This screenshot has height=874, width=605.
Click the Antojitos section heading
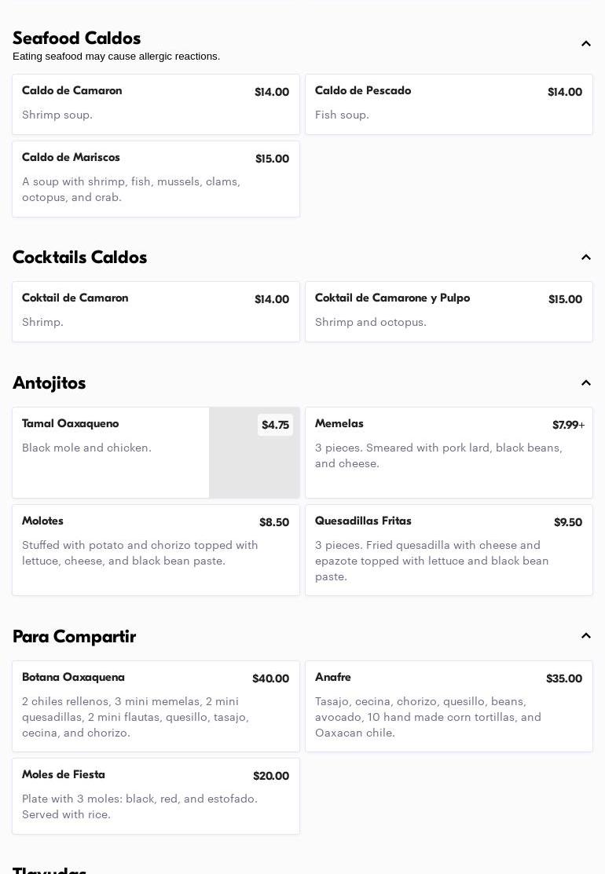[x=49, y=383]
